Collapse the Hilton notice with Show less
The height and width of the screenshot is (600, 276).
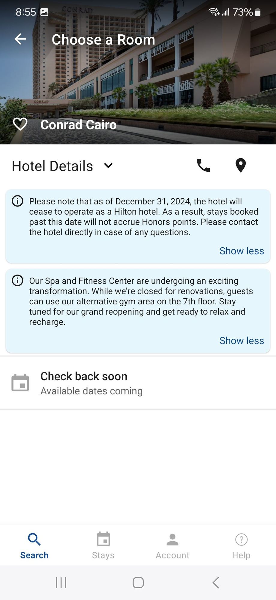tap(241, 251)
